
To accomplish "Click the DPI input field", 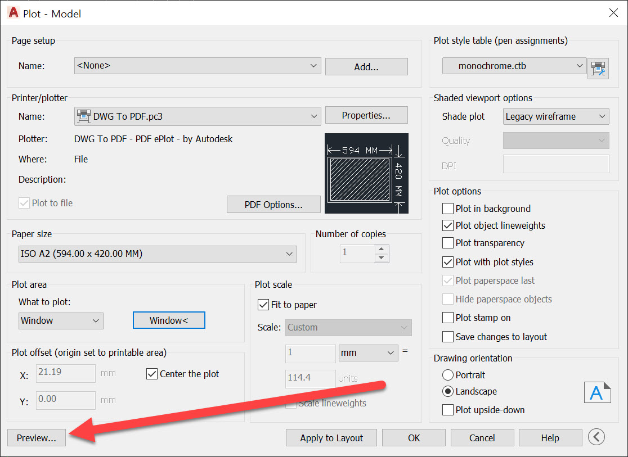I will pos(556,164).
